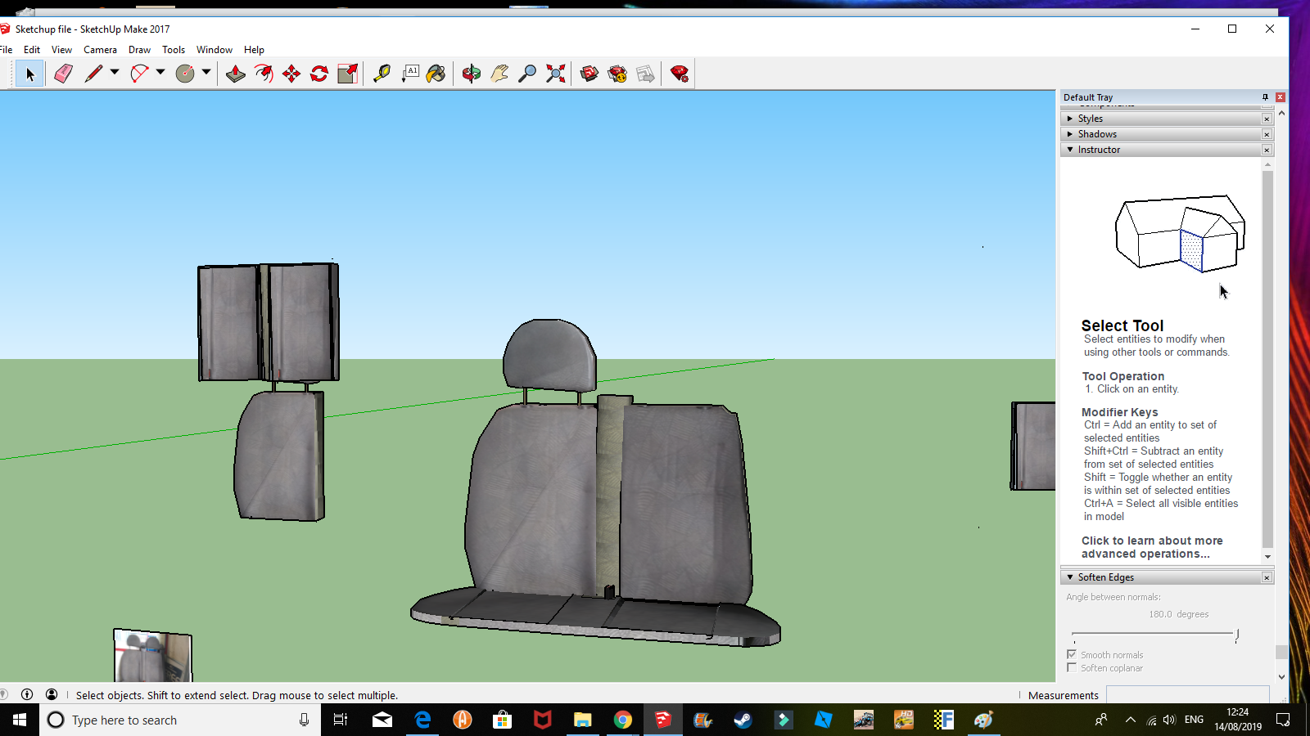Open File Explorer from taskbar
This screenshot has width=1310, height=736.
(582, 720)
